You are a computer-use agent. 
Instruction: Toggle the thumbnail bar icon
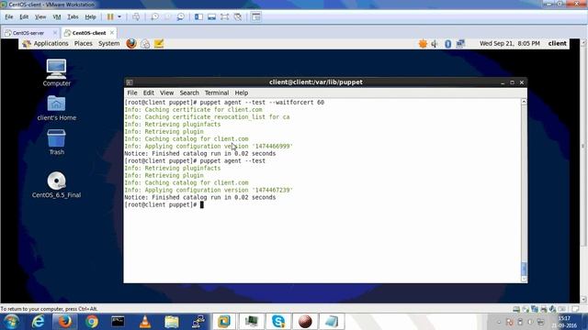click(211, 16)
